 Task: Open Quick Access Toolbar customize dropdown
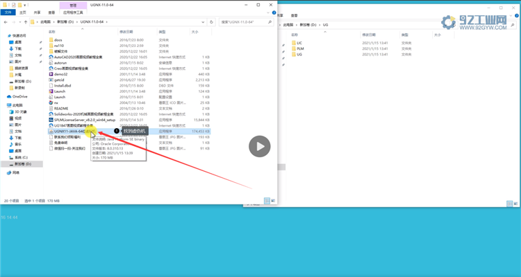[x=25, y=6]
